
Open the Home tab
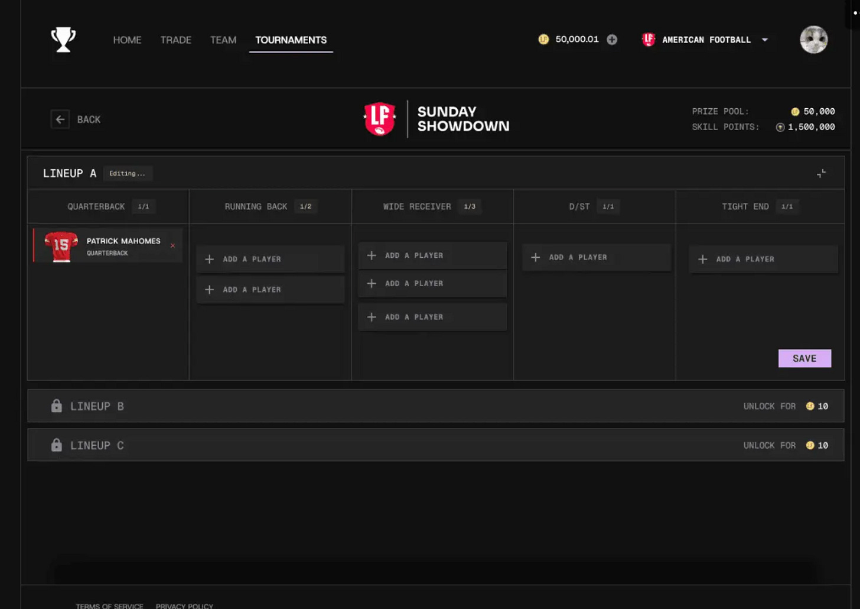click(127, 40)
